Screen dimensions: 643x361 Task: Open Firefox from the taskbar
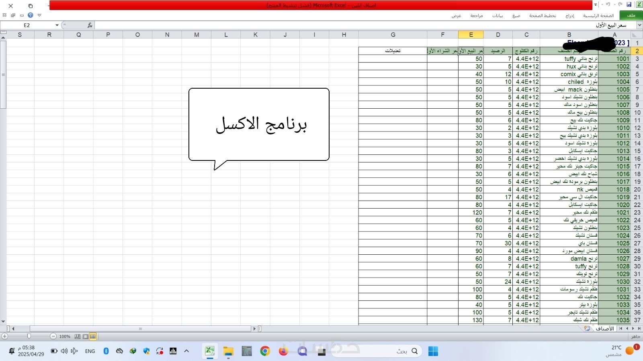tap(283, 351)
